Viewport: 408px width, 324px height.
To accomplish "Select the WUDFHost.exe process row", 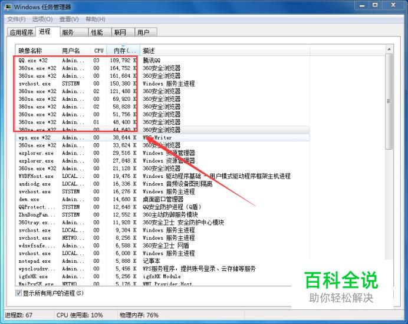I will coord(163,176).
